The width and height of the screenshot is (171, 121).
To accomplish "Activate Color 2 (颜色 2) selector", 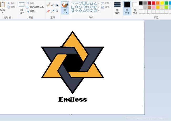I will pos(135,7).
